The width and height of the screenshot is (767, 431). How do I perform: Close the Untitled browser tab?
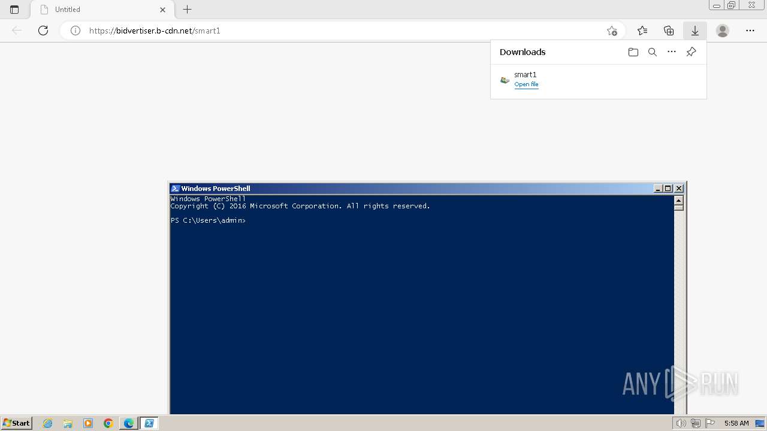point(163,10)
